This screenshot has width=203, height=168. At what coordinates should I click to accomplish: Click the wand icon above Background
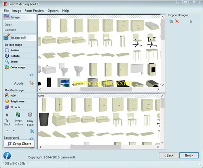click(x=32, y=131)
